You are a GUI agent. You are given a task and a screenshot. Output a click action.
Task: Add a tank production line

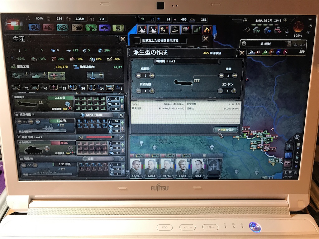(x=38, y=75)
